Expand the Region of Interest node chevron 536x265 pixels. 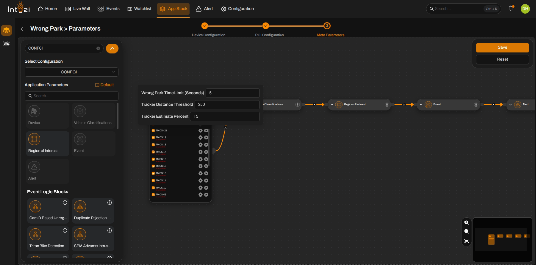332,105
